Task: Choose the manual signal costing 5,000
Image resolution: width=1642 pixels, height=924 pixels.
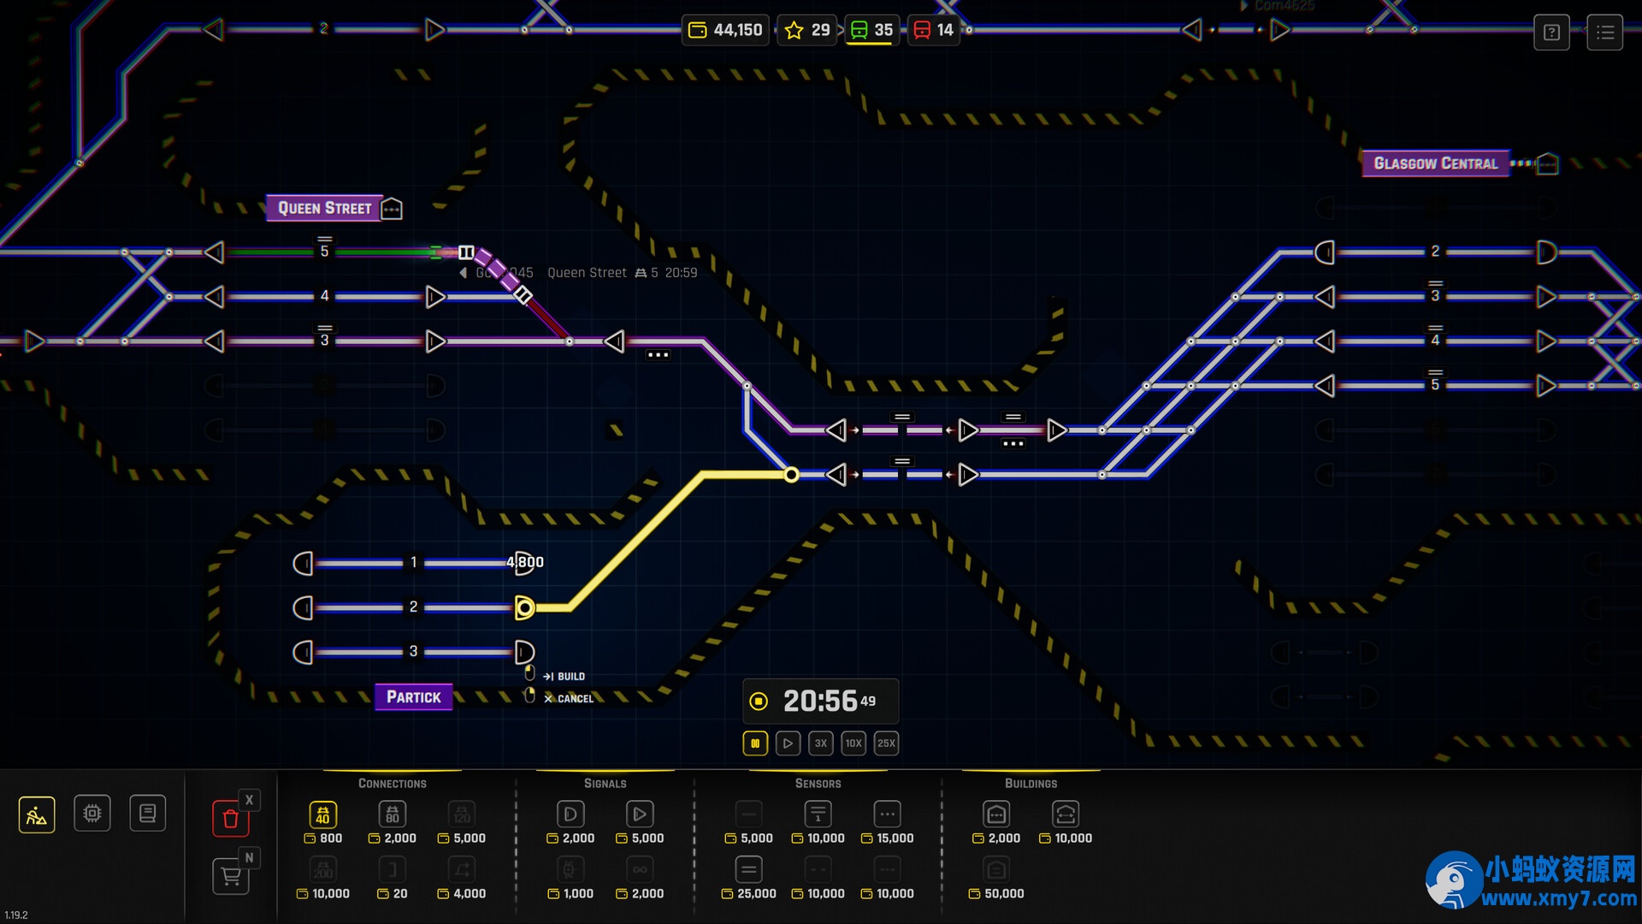Action: [640, 814]
